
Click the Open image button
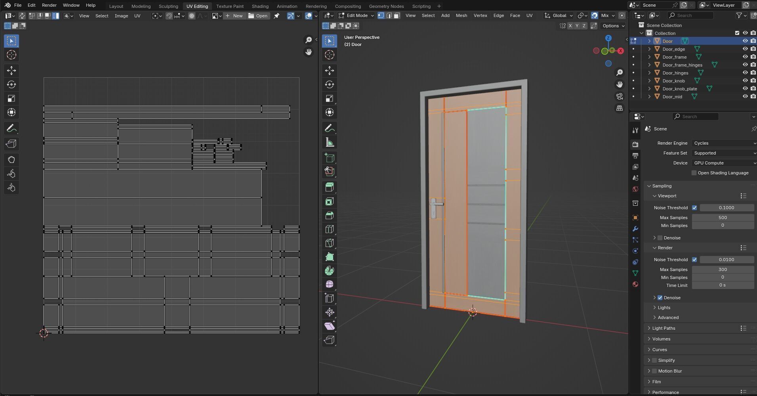(x=258, y=16)
